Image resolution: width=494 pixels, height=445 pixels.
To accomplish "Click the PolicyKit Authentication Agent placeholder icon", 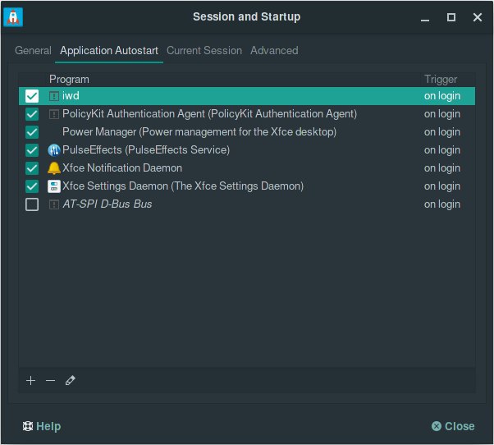I will [54, 114].
